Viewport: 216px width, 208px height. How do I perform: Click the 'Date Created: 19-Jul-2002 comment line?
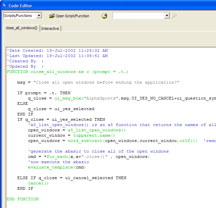(x=57, y=50)
